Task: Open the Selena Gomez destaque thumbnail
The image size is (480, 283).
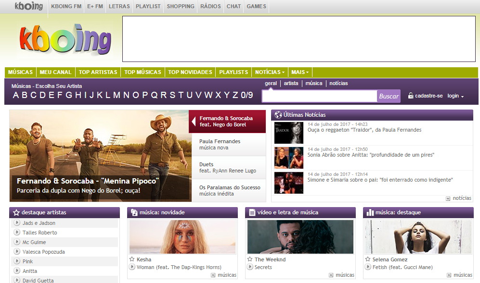Action: (418, 237)
